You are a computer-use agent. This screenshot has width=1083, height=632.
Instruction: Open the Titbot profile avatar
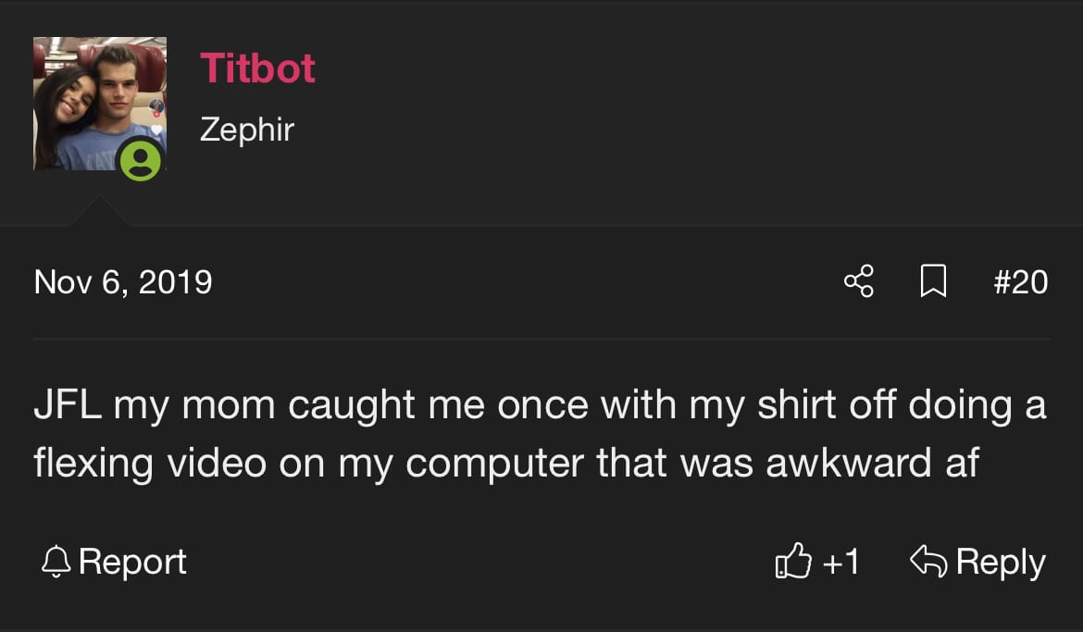tap(93, 100)
